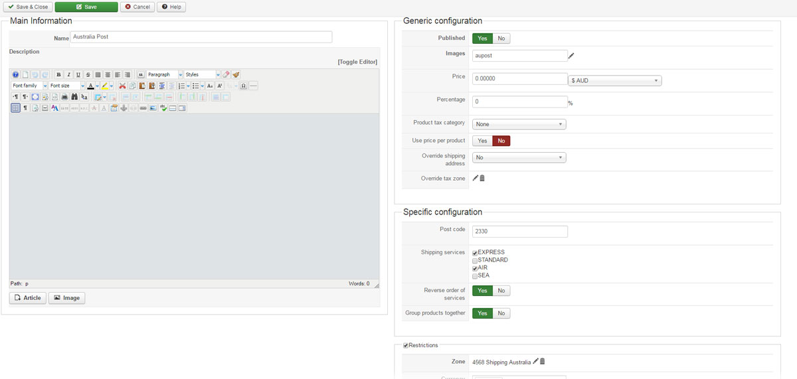Click the copy icon in the editor toolbar
The width and height of the screenshot is (797, 379).
pyautogui.click(x=132, y=86)
